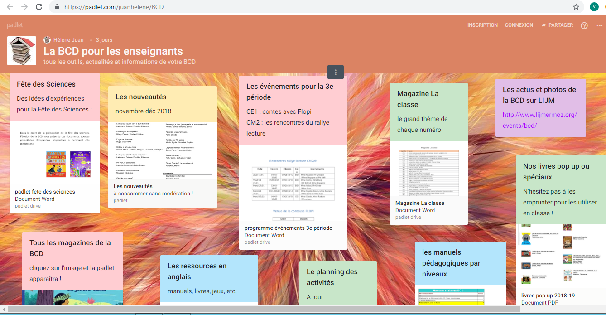Screen dimensions: 606x315
Task: Click the padlet logo
Action: 15,25
